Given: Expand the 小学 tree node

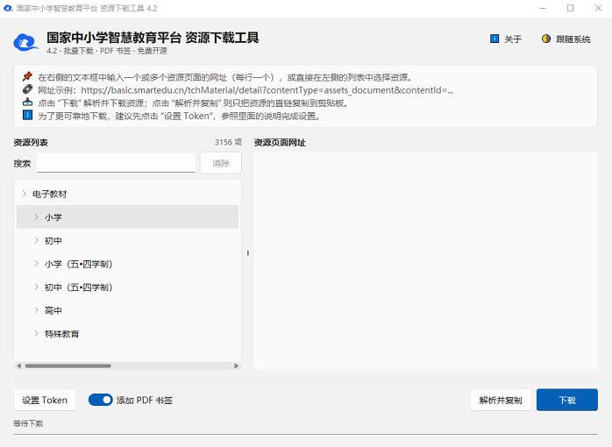Looking at the screenshot, I should point(36,216).
